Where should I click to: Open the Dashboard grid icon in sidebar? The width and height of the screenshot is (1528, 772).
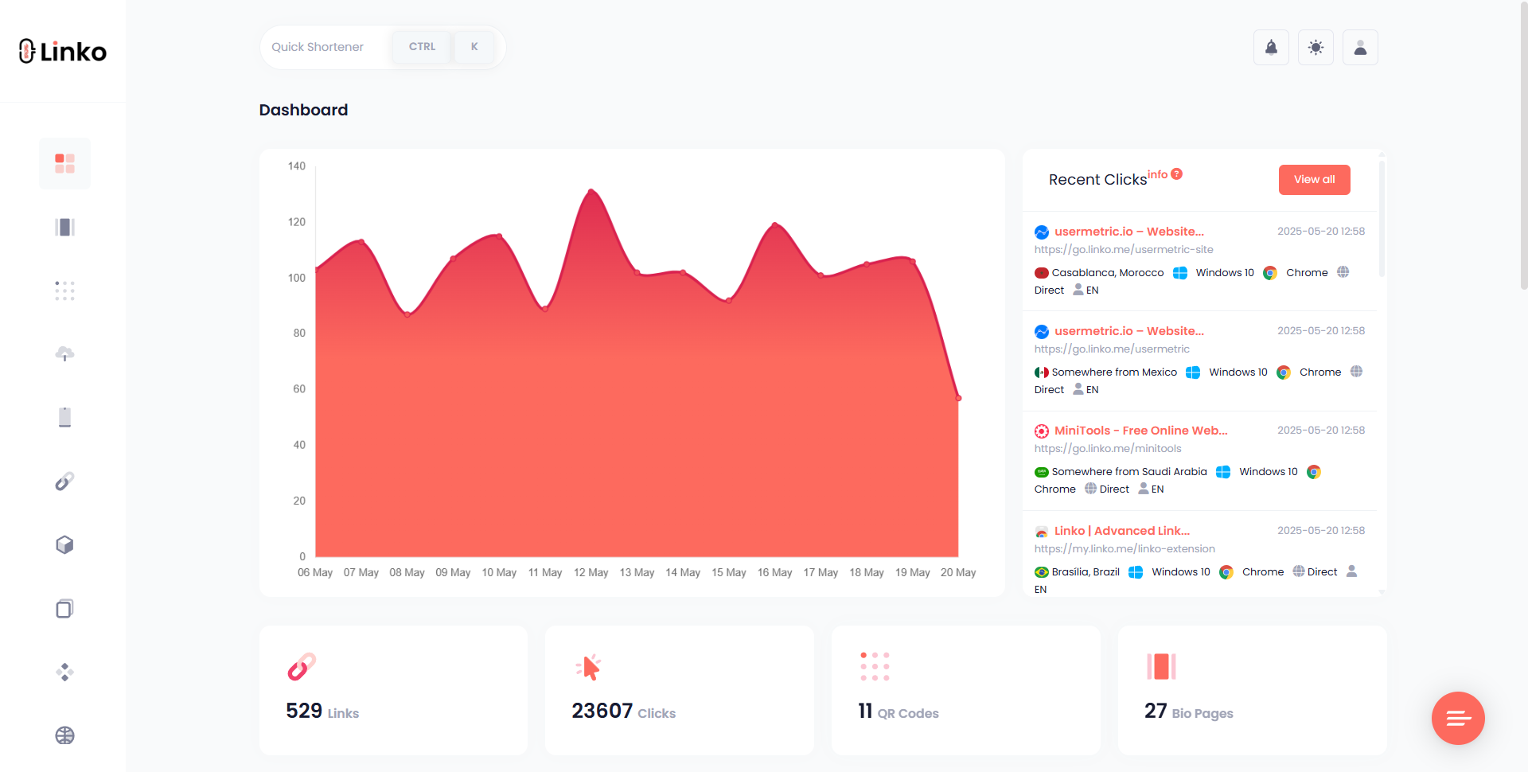(x=64, y=163)
